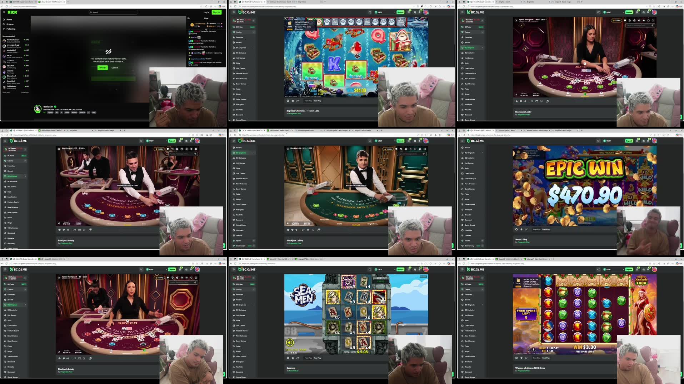Open the live chat icon on the blackjack table
The image size is (684, 384).
point(626,20)
